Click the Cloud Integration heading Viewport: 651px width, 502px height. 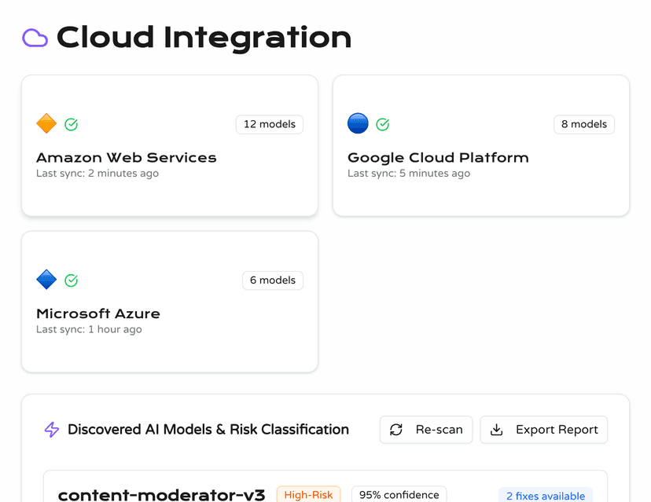(x=204, y=38)
